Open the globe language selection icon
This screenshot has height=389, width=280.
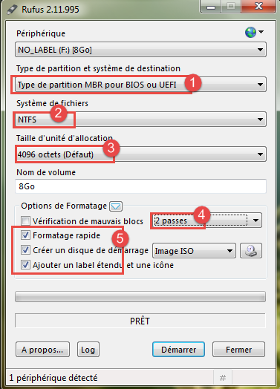254,32
